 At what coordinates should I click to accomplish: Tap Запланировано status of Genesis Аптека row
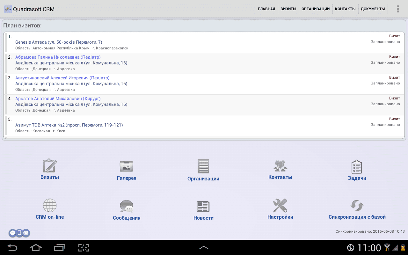(385, 42)
